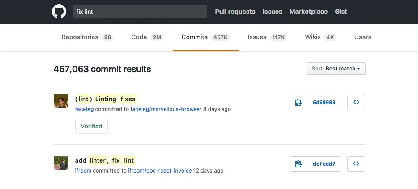Click the '457,063 commit results' heading

pos(102,69)
